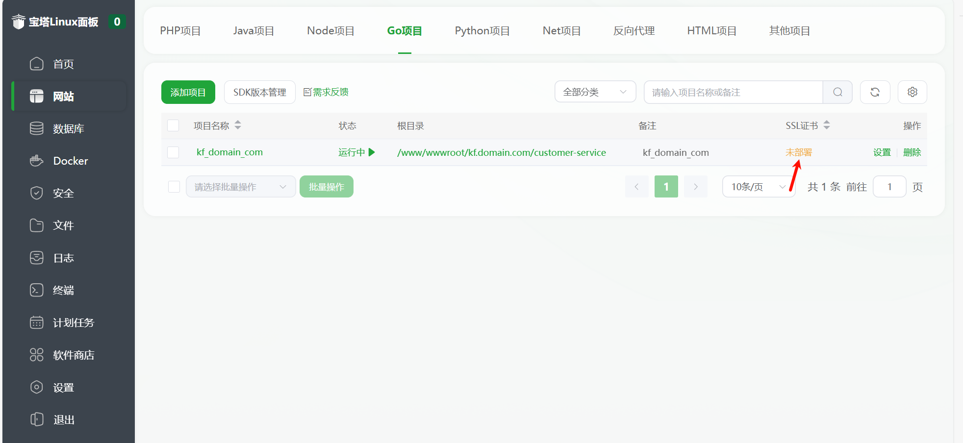The height and width of the screenshot is (443, 963).
Task: Go to the Database sidebar icon
Action: point(37,128)
